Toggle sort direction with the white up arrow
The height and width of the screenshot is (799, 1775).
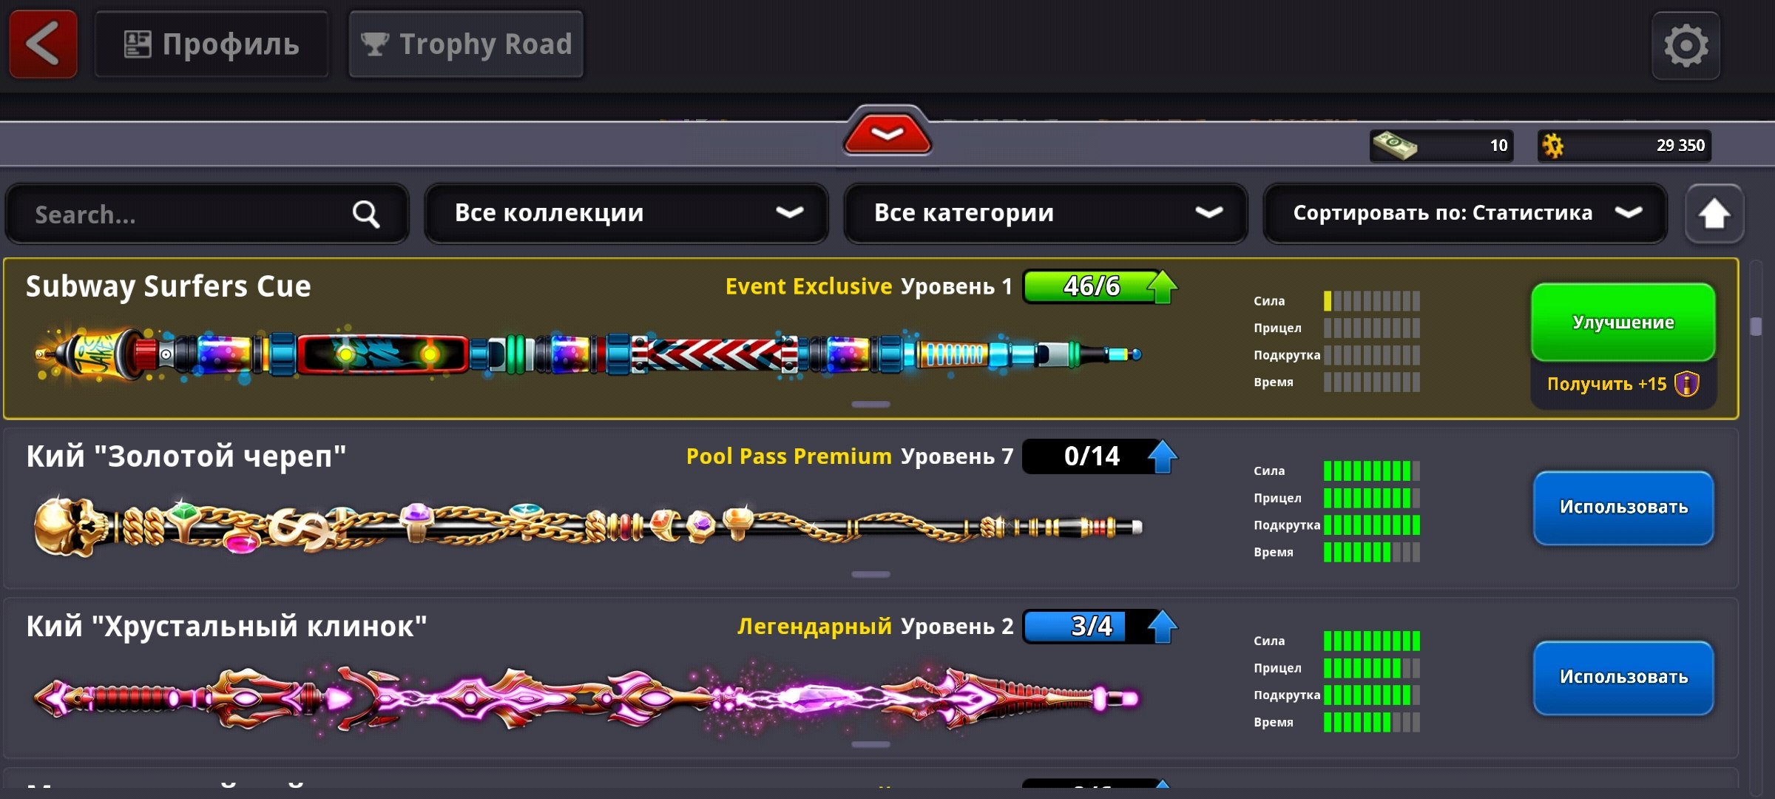[x=1714, y=214]
